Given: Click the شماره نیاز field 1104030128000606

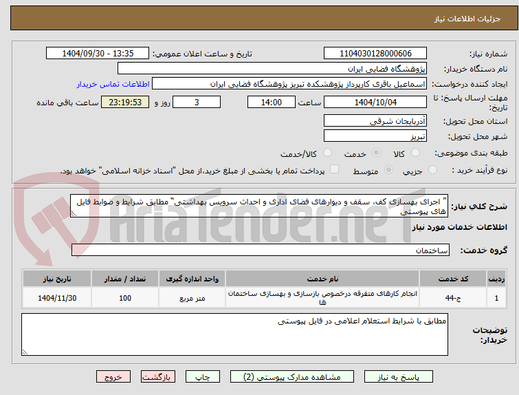Looking at the screenshot, I should [375, 54].
